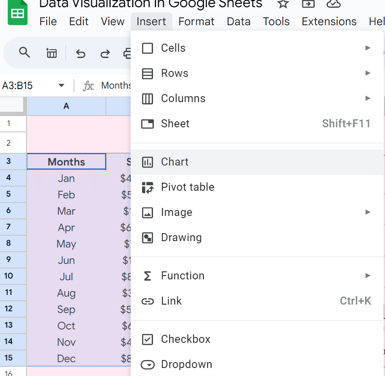This screenshot has height=376, width=385.
Task: Open the Tools menu
Action: coord(276,21)
